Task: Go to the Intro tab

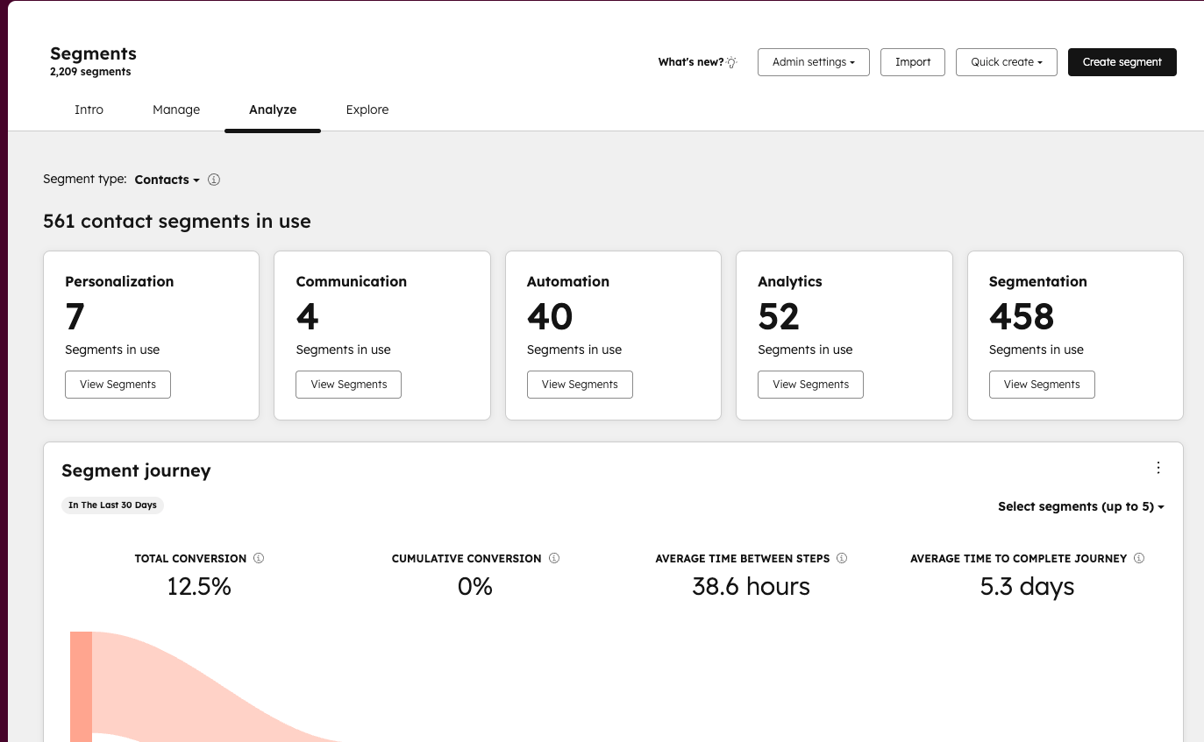Action: pyautogui.click(x=89, y=110)
